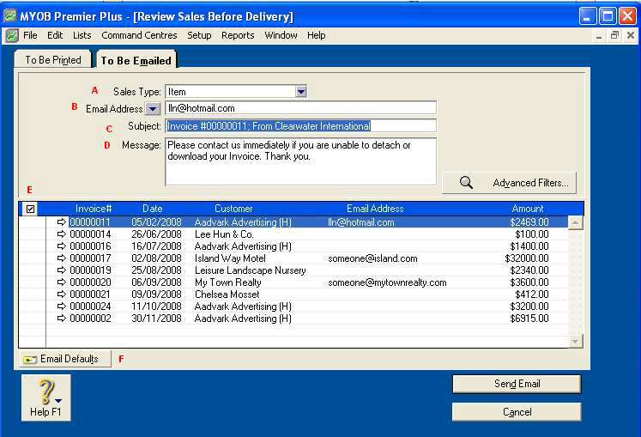Click the list scrollbar down arrow
The image size is (641, 437).
pos(575,341)
